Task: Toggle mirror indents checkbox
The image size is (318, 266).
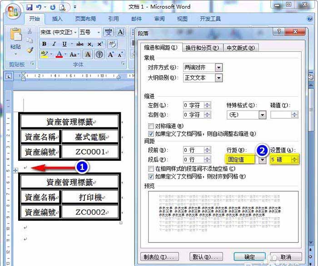Action: 151,126
